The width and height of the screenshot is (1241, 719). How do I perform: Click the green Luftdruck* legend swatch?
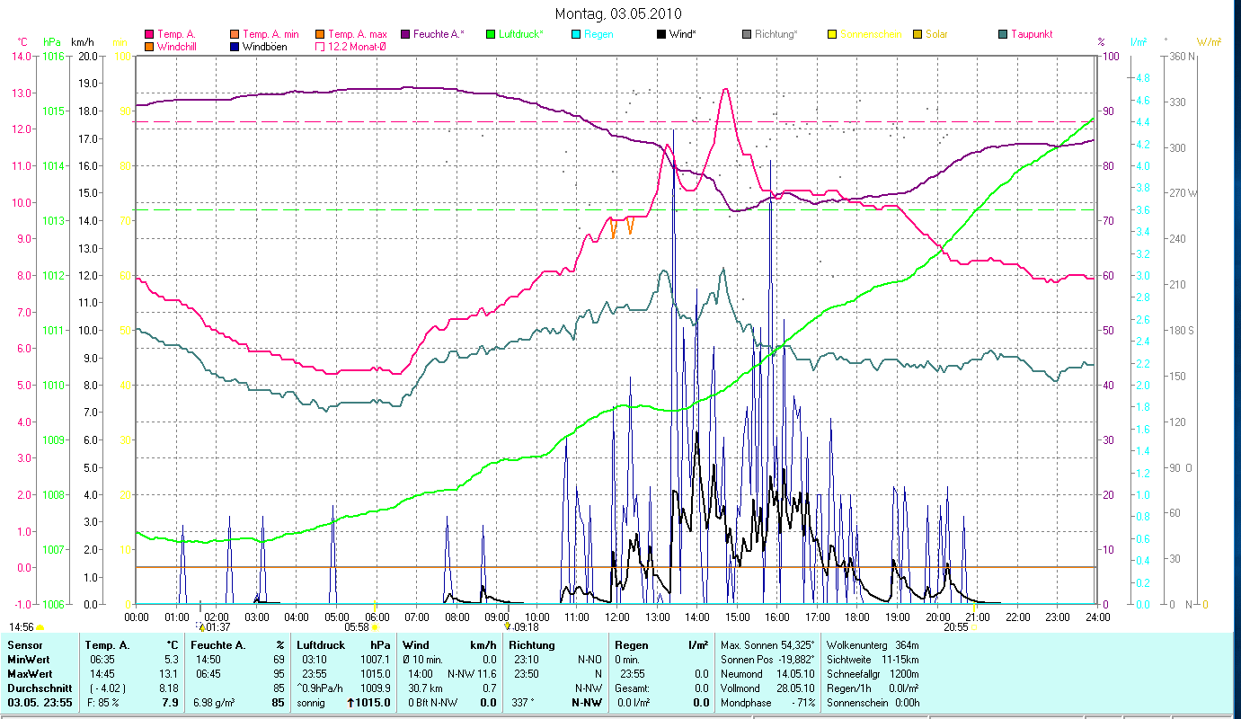[489, 35]
